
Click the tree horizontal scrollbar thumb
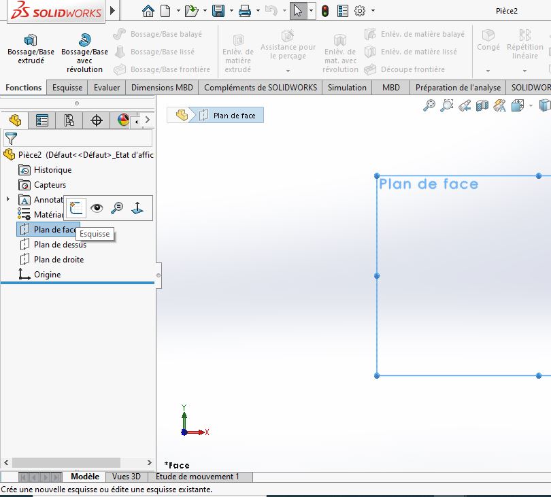(x=67, y=462)
